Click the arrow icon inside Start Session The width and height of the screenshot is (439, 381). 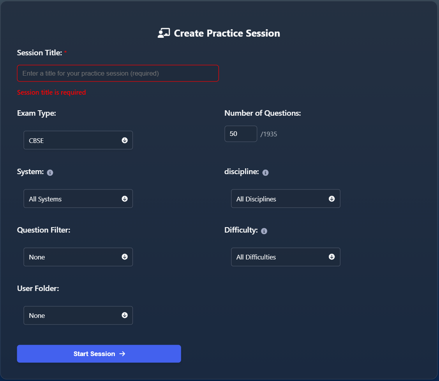[x=122, y=354]
